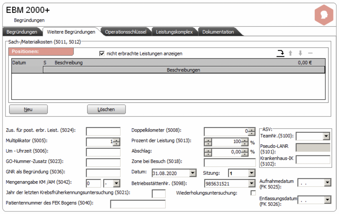This screenshot has width=339, height=214.
Task: Increase the Multiplikator (5005) spinner value
Action: pyautogui.click(x=116, y=140)
